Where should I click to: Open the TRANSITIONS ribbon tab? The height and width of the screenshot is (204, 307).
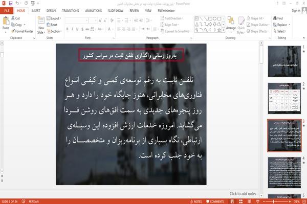point(71,11)
